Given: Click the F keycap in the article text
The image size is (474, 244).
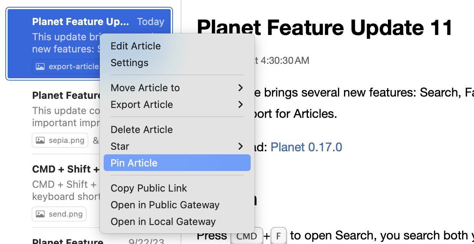Looking at the screenshot, I should point(279,236).
